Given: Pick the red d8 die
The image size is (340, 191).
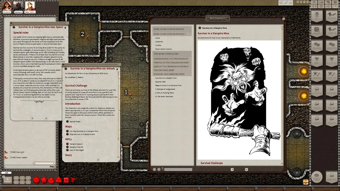Looking at the screenshot, I should [59, 180].
